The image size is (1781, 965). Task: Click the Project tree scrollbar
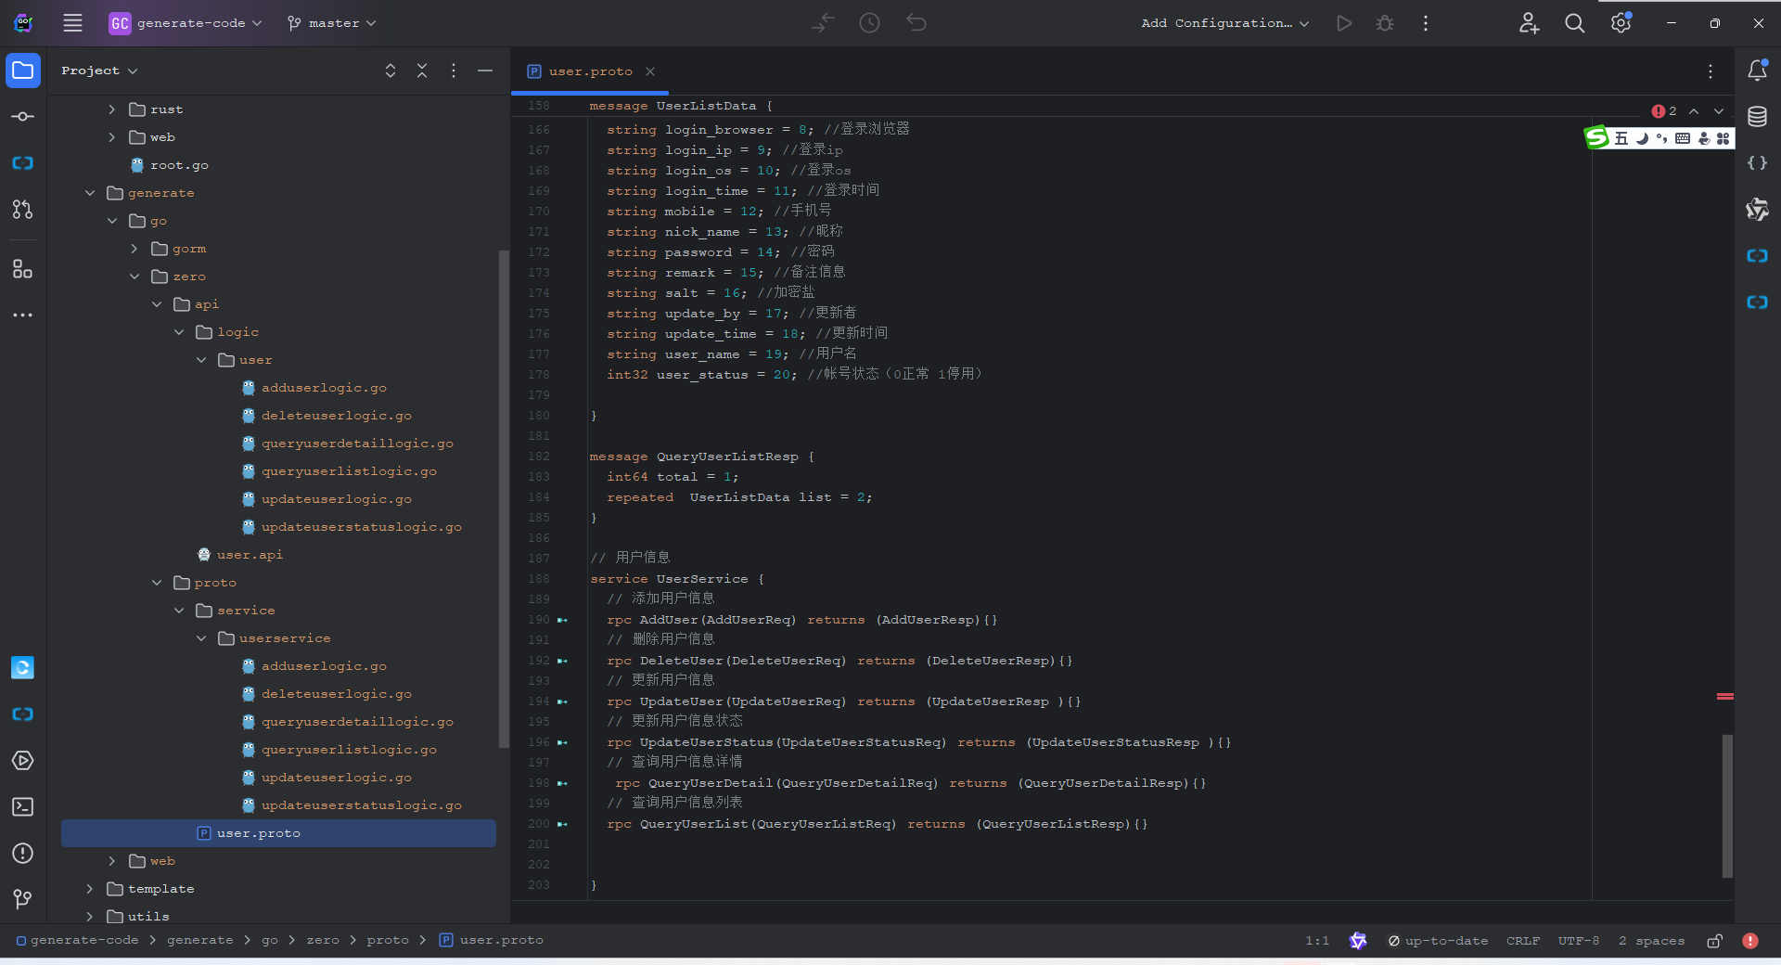[504, 498]
